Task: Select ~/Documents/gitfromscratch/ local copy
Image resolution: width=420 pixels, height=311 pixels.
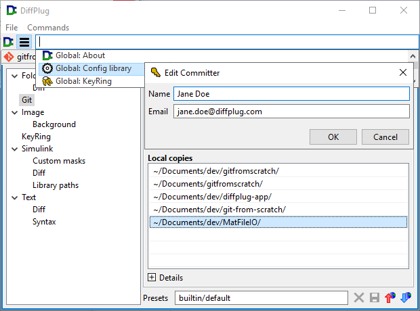Action: (278, 184)
